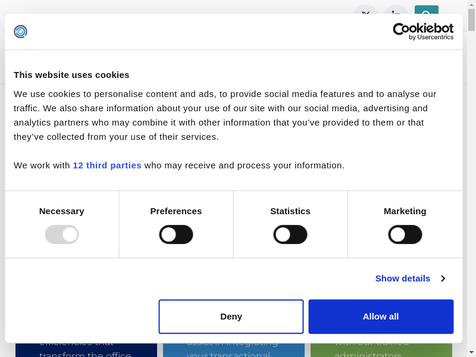
Task: Open the Cookiebot by Usercentrics logo link
Action: pyautogui.click(x=423, y=32)
